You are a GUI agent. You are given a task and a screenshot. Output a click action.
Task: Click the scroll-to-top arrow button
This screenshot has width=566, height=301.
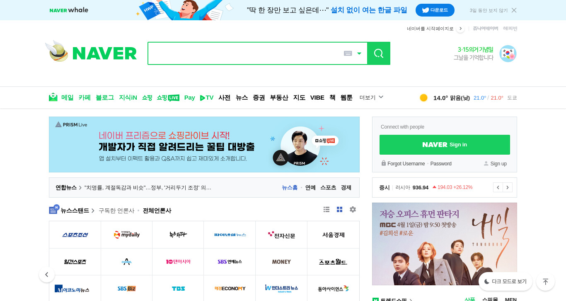click(545, 282)
